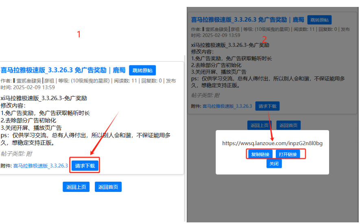Image resolution: width=360 pixels, height=224 pixels.
Task: Click line 2.去除部分广告初始化 in left panel
Action: tap(28, 120)
